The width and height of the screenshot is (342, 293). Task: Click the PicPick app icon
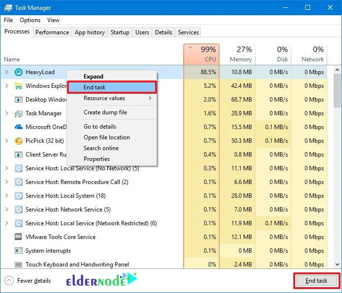pyautogui.click(x=19, y=141)
